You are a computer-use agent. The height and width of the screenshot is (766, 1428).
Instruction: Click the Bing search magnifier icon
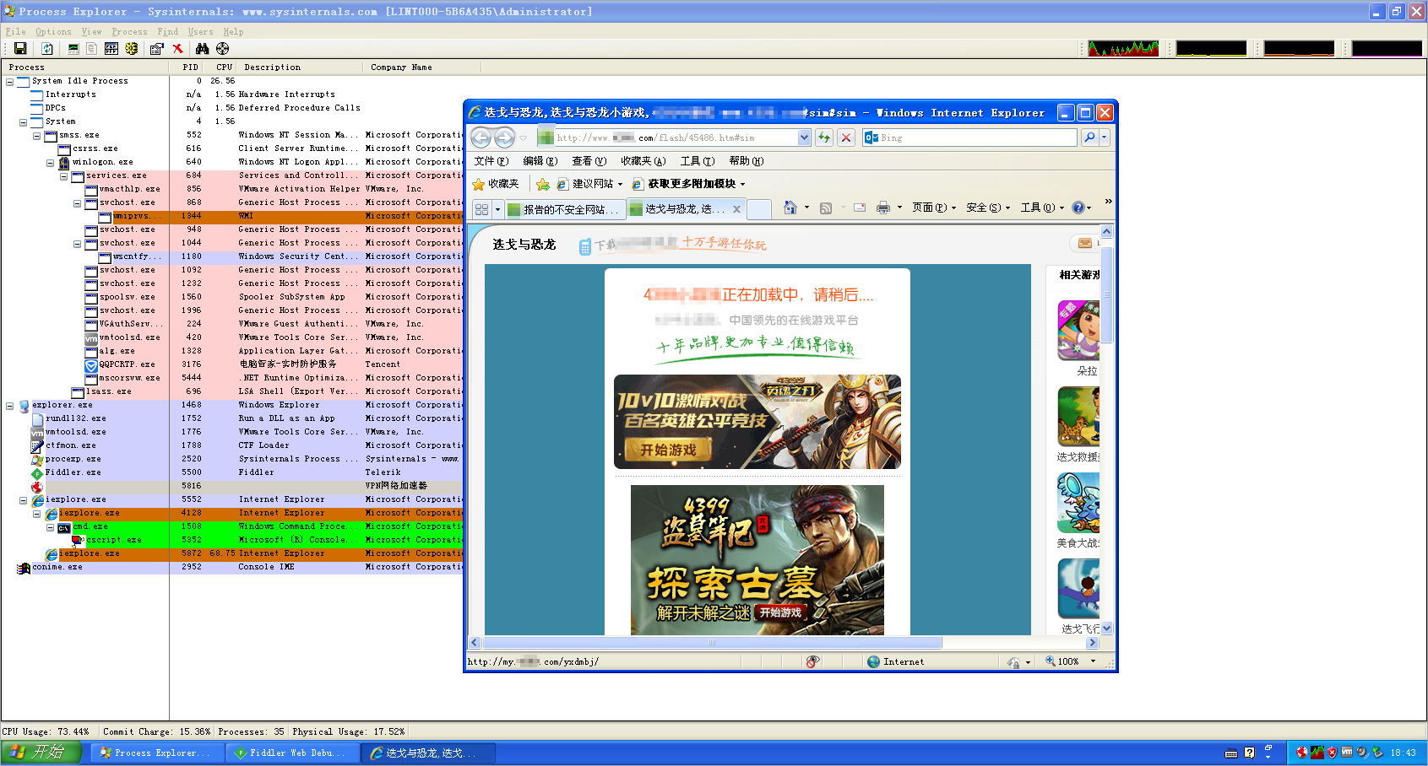pos(1089,138)
